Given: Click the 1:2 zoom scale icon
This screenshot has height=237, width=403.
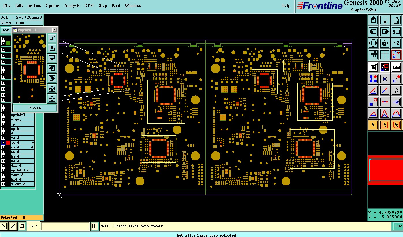Looking at the screenshot, I should pyautogui.click(x=396, y=43).
